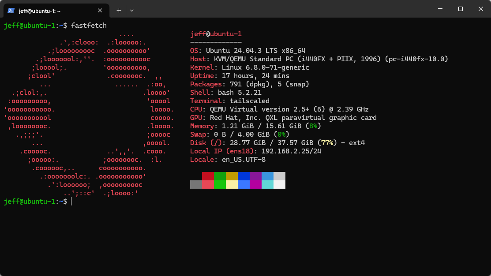Image resolution: width=491 pixels, height=276 pixels.
Task: Click the cyan swatch in bottom row
Action: point(267,184)
